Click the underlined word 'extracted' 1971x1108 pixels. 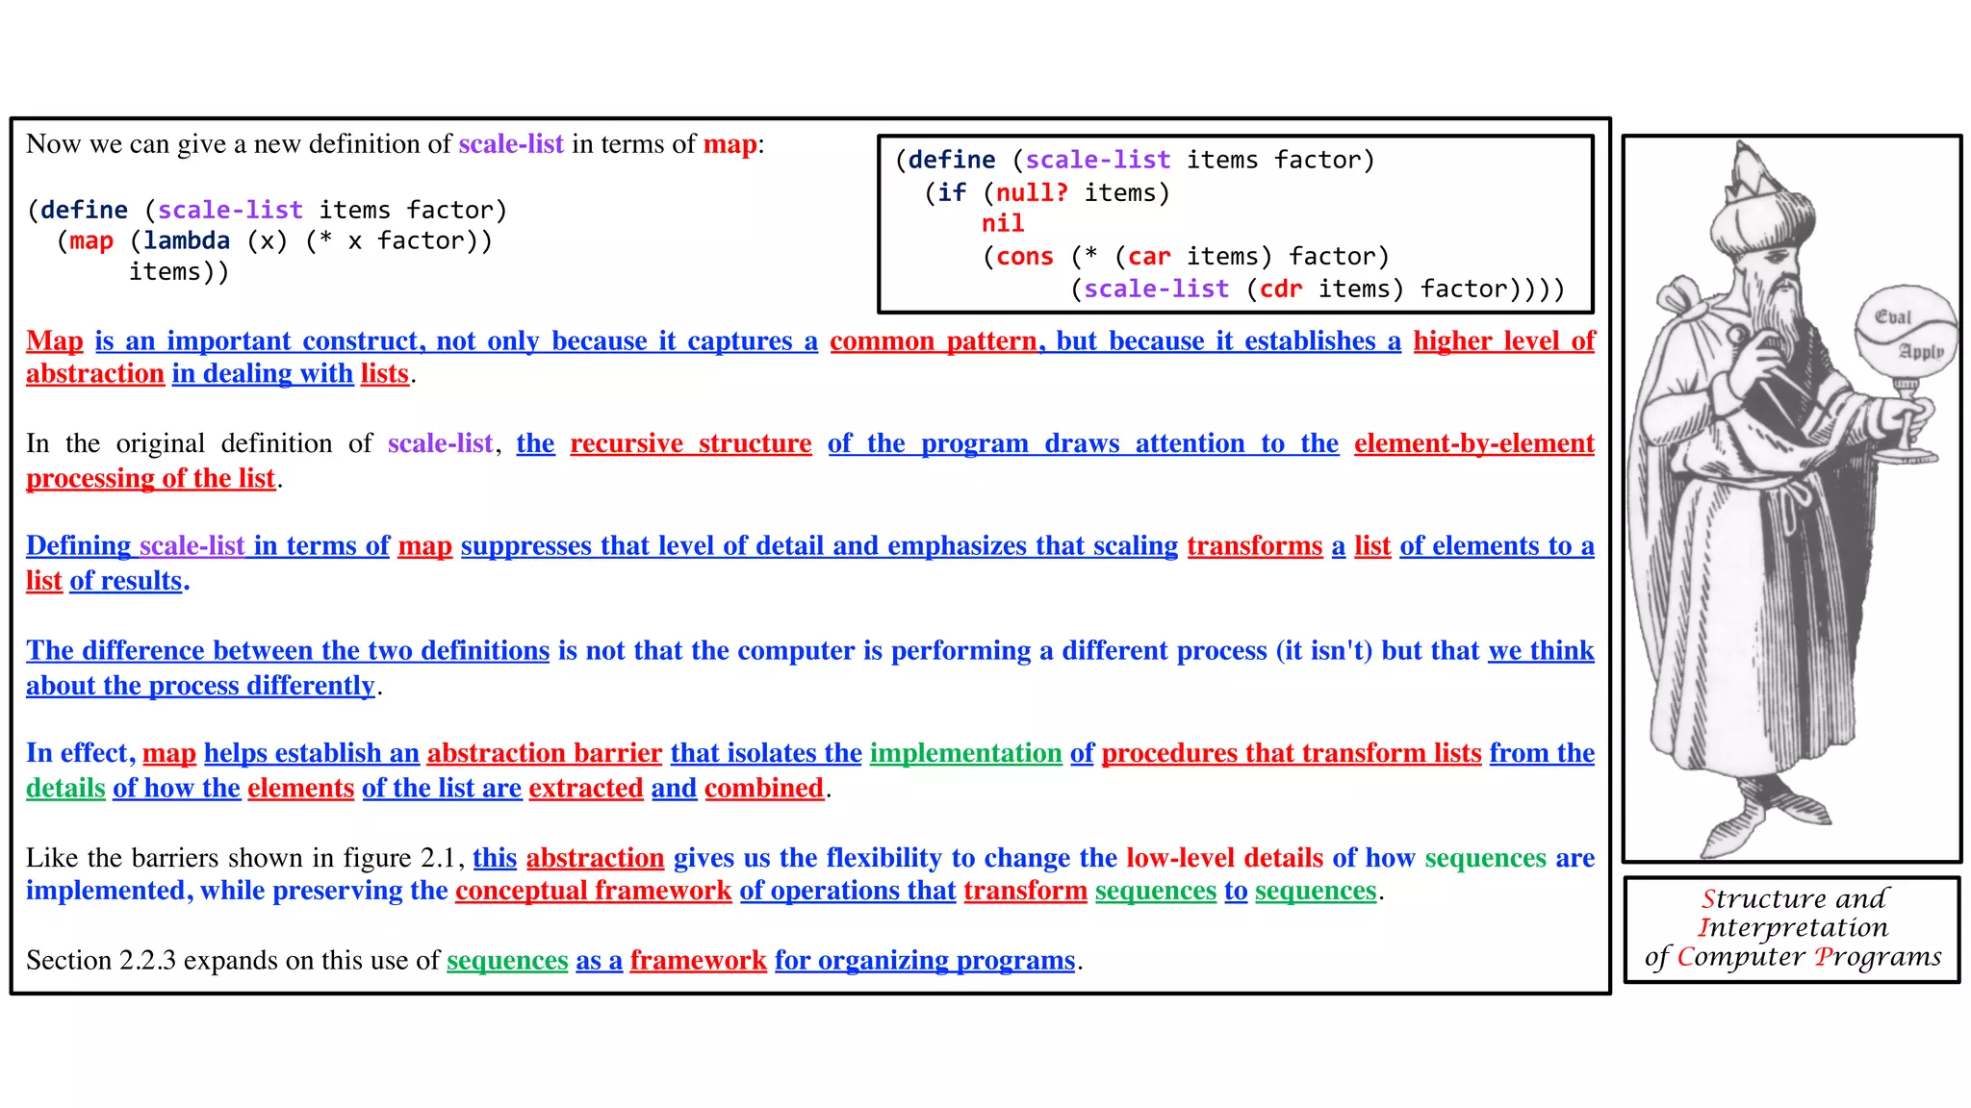click(x=585, y=789)
